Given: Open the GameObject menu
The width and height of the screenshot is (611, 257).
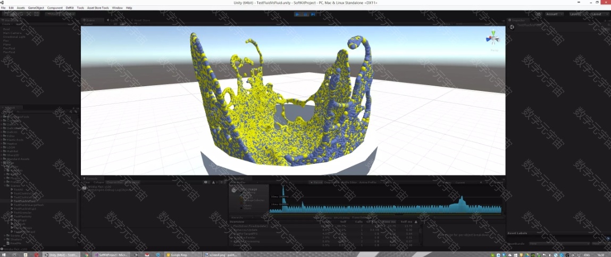Looking at the screenshot, I should pos(36,8).
